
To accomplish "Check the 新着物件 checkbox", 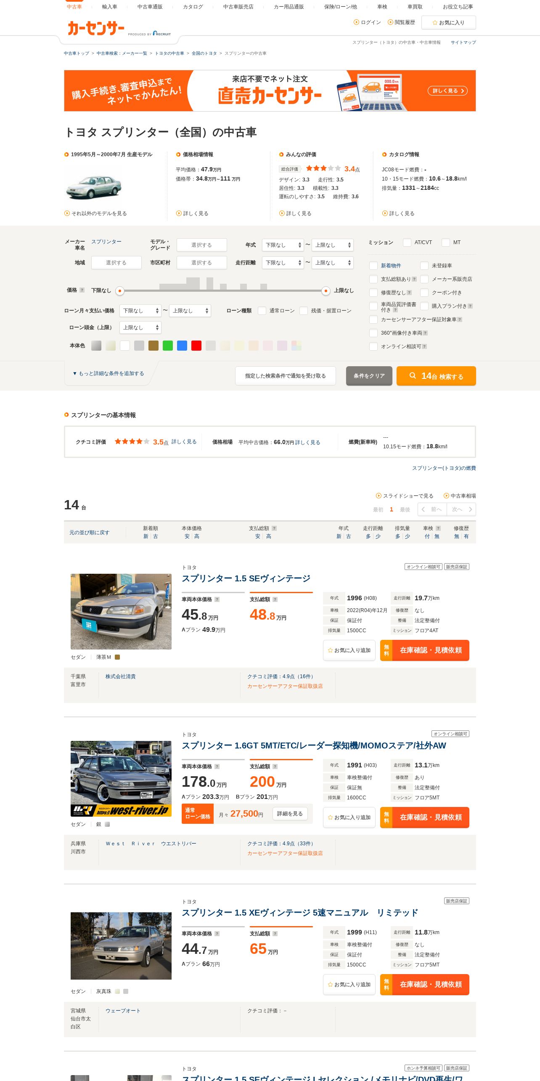I will (x=373, y=266).
